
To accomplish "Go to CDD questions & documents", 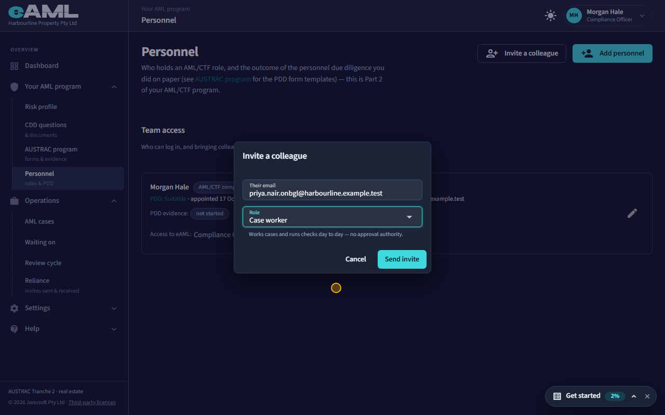I will (68, 129).
